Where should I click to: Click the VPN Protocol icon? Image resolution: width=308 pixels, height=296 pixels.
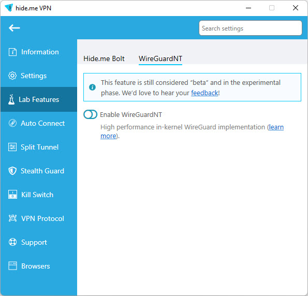(12, 218)
